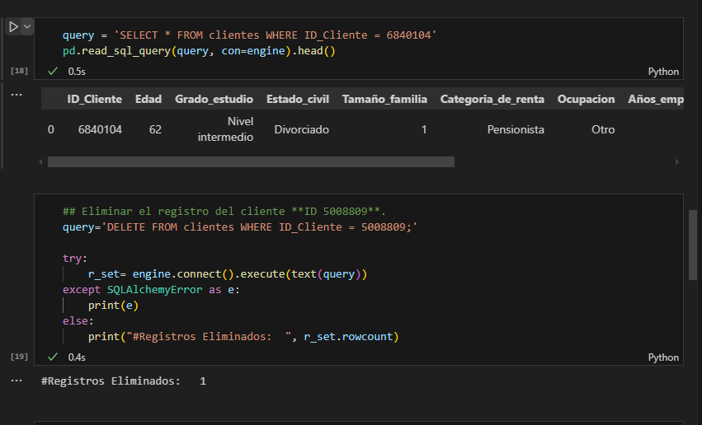Click table cell 6840104
The width and height of the screenshot is (702, 425).
pos(100,129)
